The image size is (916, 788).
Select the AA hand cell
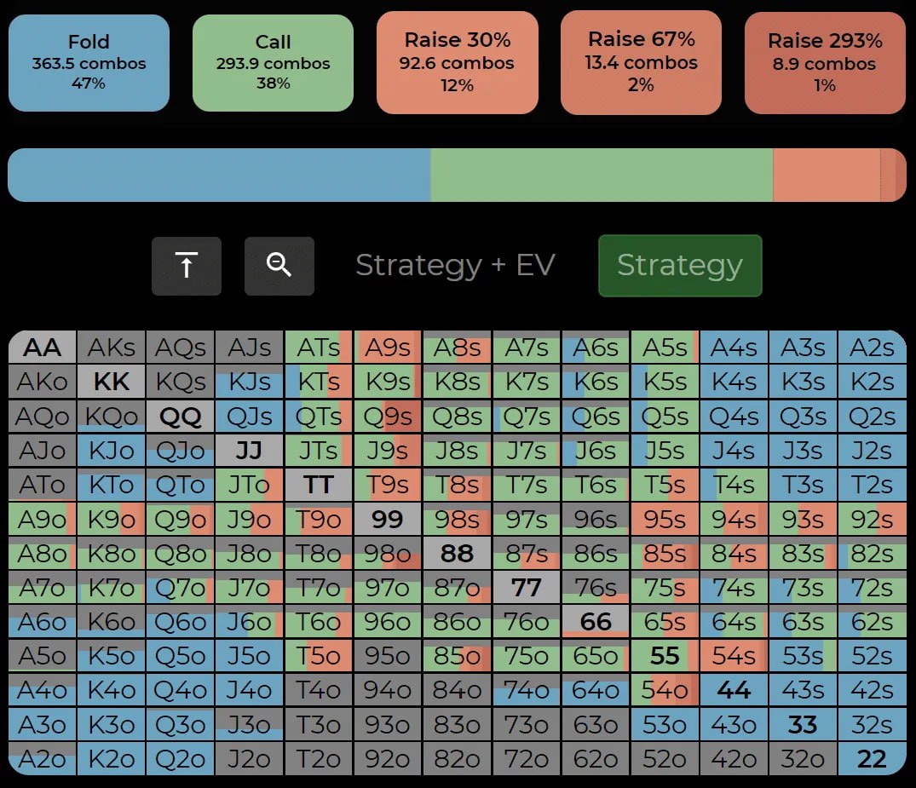pyautogui.click(x=43, y=348)
